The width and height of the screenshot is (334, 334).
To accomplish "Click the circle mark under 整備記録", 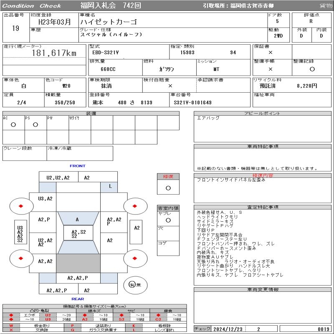I will (x=312, y=69).
